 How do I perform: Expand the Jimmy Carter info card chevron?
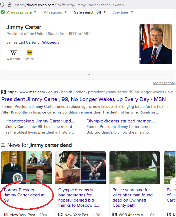pos(89,74)
